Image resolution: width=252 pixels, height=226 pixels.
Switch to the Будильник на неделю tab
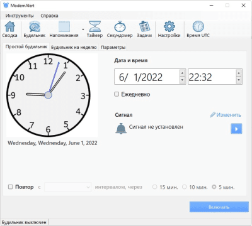pos(74,47)
